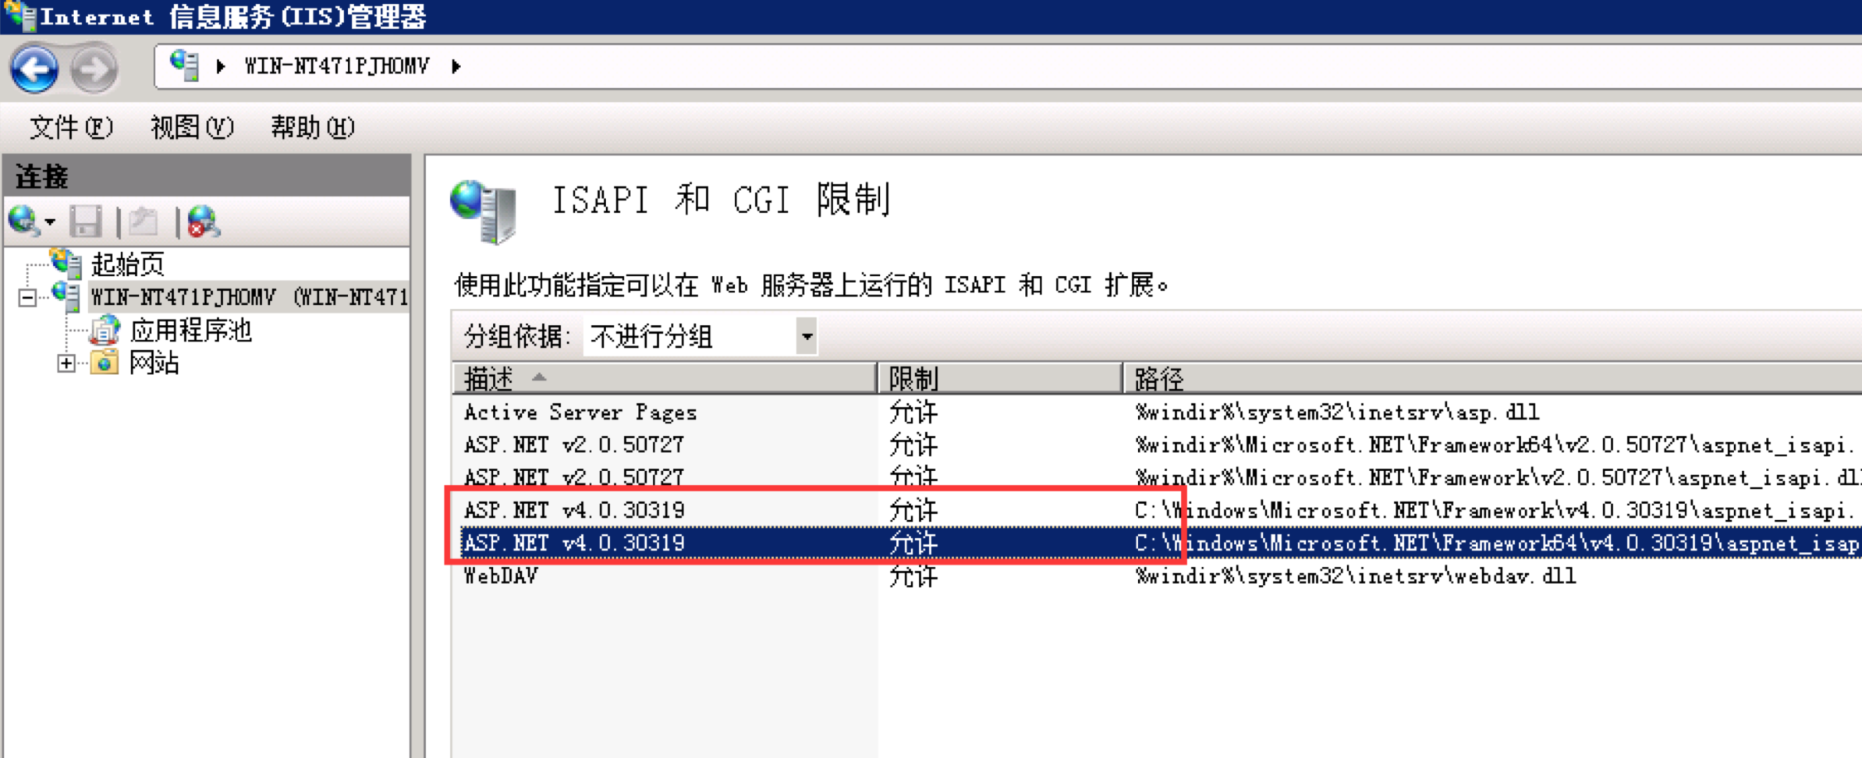Click the asp.dll path cell
This screenshot has width=1862, height=758.
pyautogui.click(x=1337, y=412)
